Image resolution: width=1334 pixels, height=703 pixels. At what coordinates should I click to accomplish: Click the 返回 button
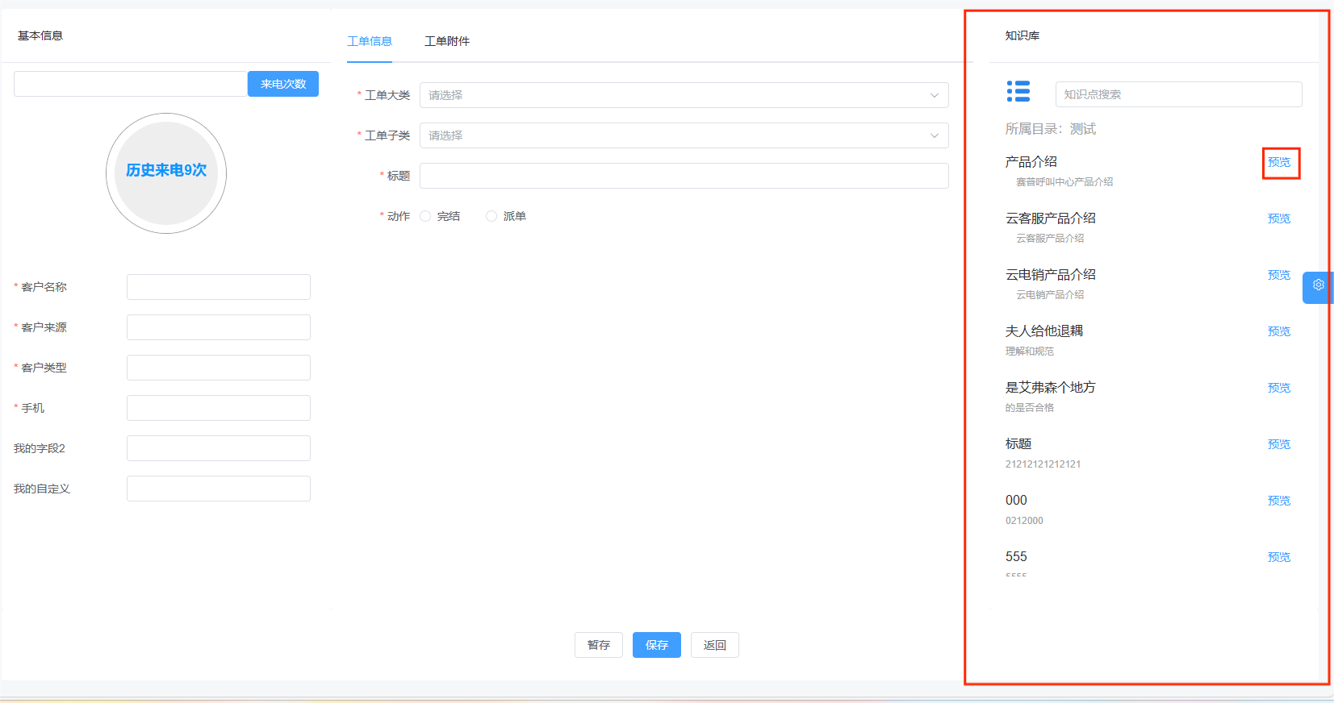click(715, 645)
